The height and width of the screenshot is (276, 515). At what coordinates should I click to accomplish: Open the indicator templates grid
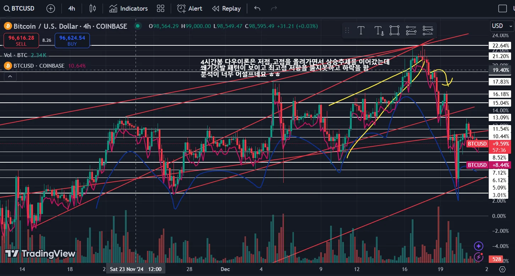(x=160, y=9)
